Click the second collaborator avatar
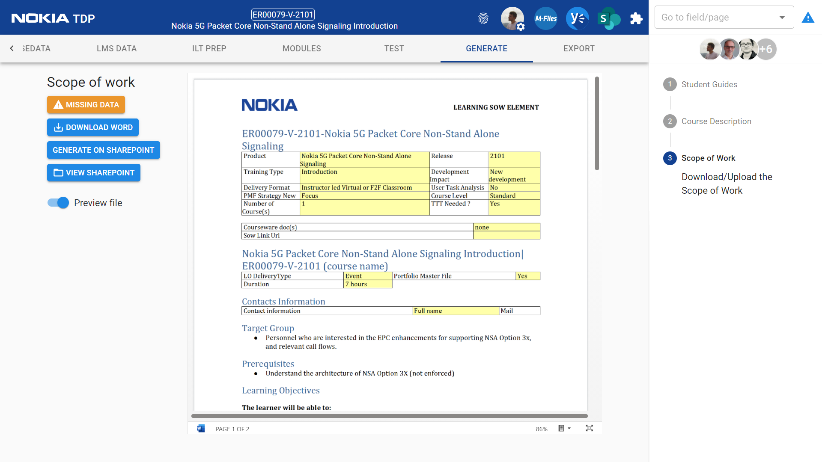 (x=729, y=49)
